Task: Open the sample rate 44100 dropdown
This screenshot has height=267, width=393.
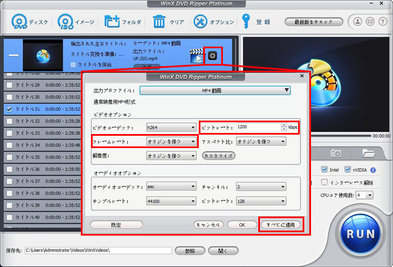Action: pyautogui.click(x=171, y=201)
